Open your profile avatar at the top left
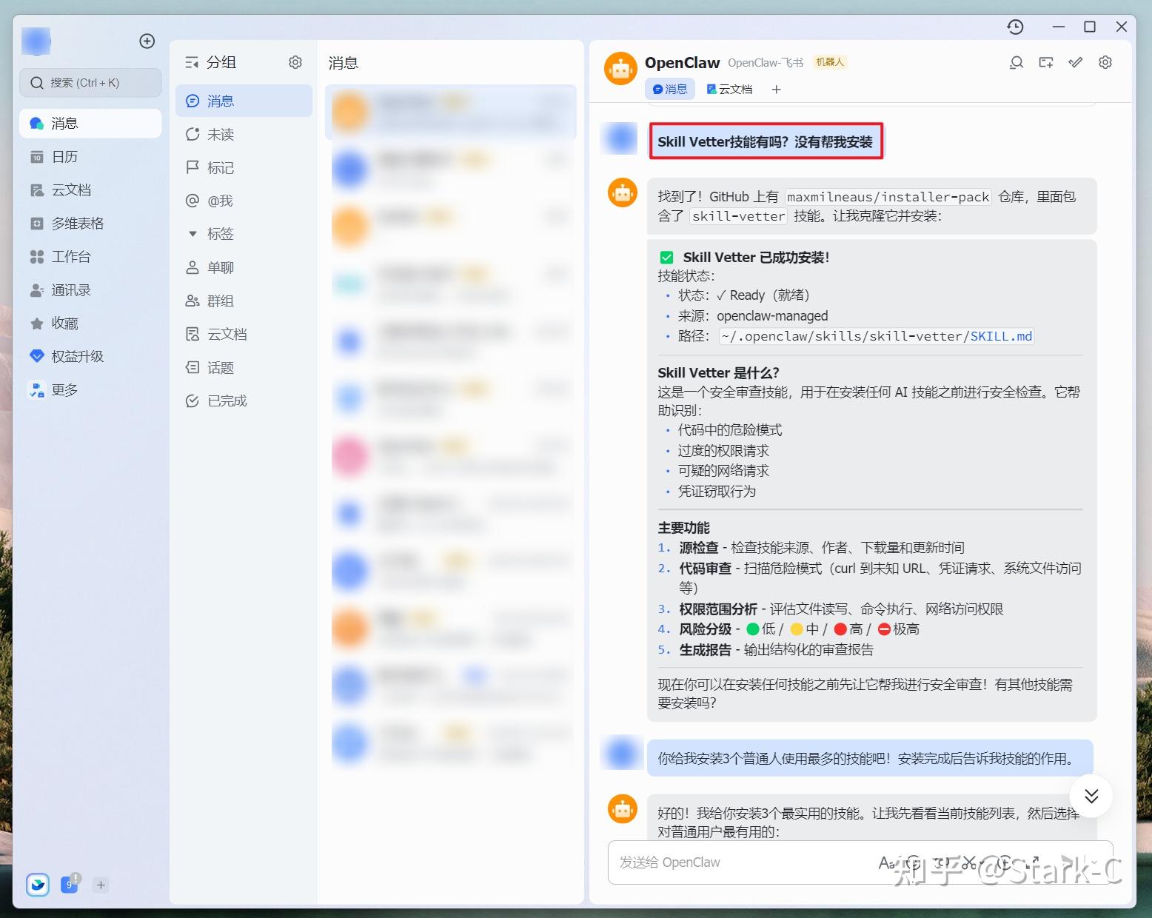1152x918 pixels. (36, 41)
